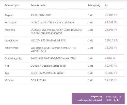Click the price 38.682 Ft
This screenshot has width=127, height=105.
pyautogui.click(x=111, y=73)
